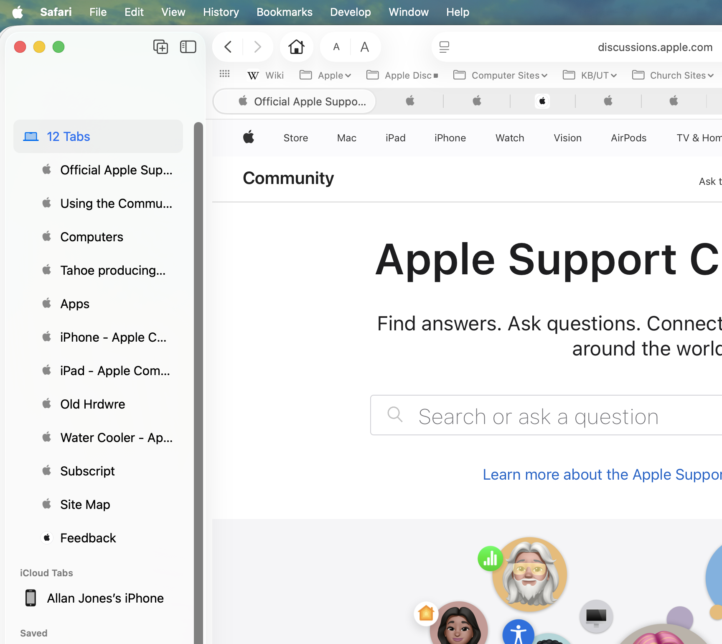This screenshot has width=722, height=644.
Task: Open Learn more about the Apple Support link
Action: (602, 475)
